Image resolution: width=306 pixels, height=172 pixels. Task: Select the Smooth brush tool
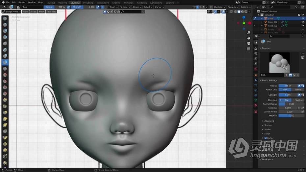[5, 75]
